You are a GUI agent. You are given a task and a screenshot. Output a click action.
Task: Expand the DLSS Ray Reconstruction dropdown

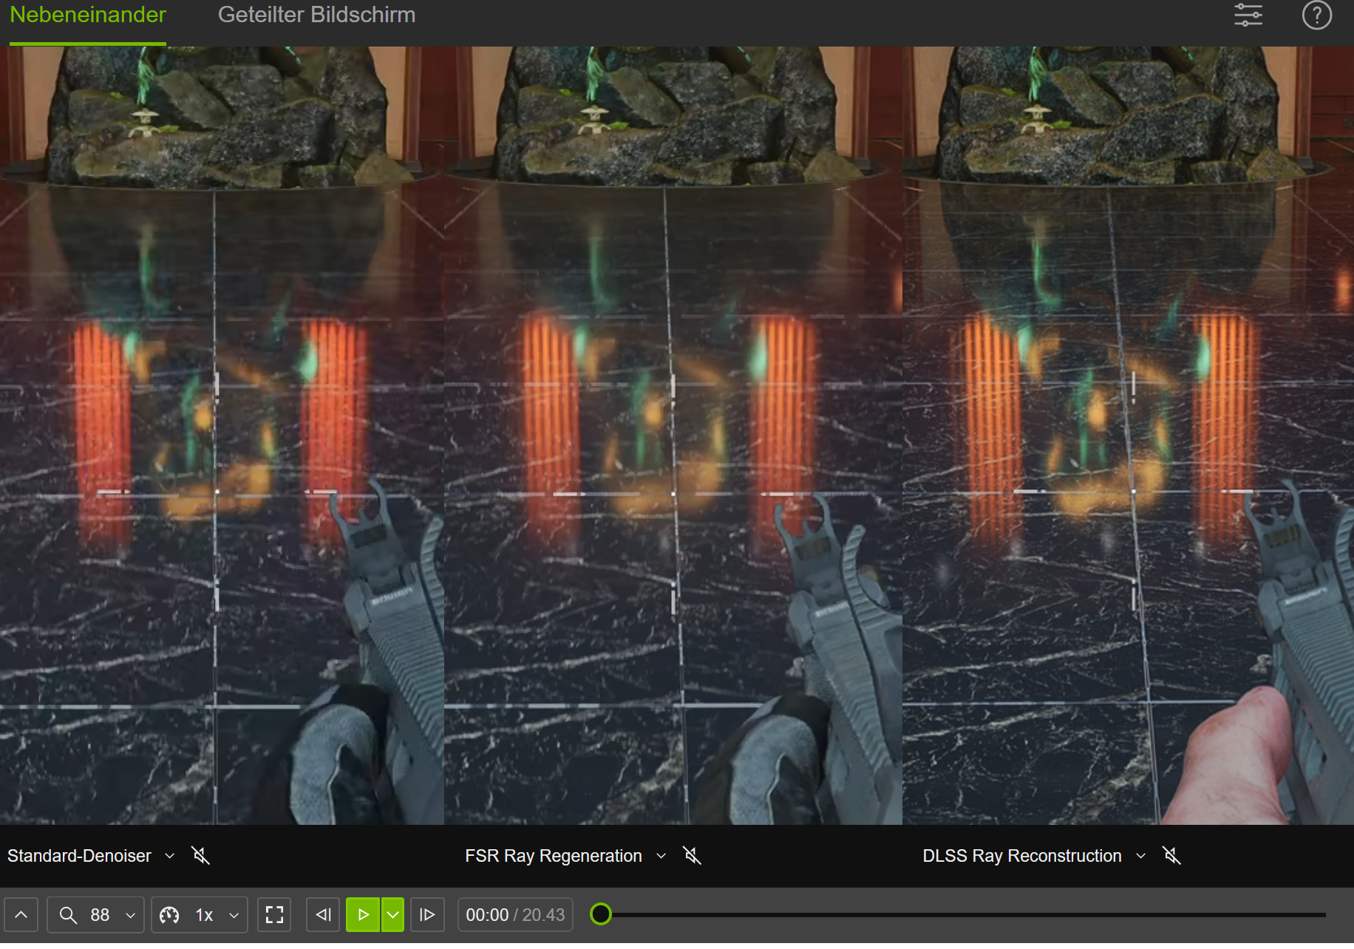1141,855
